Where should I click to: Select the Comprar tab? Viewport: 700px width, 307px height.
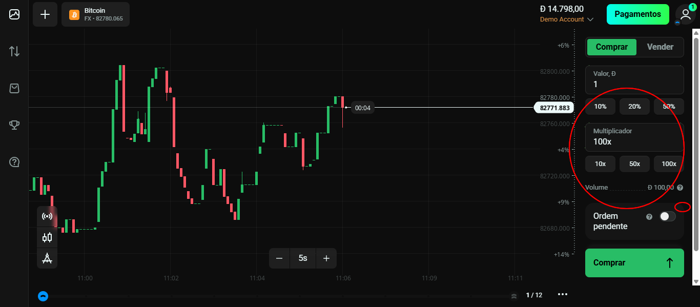(x=611, y=47)
